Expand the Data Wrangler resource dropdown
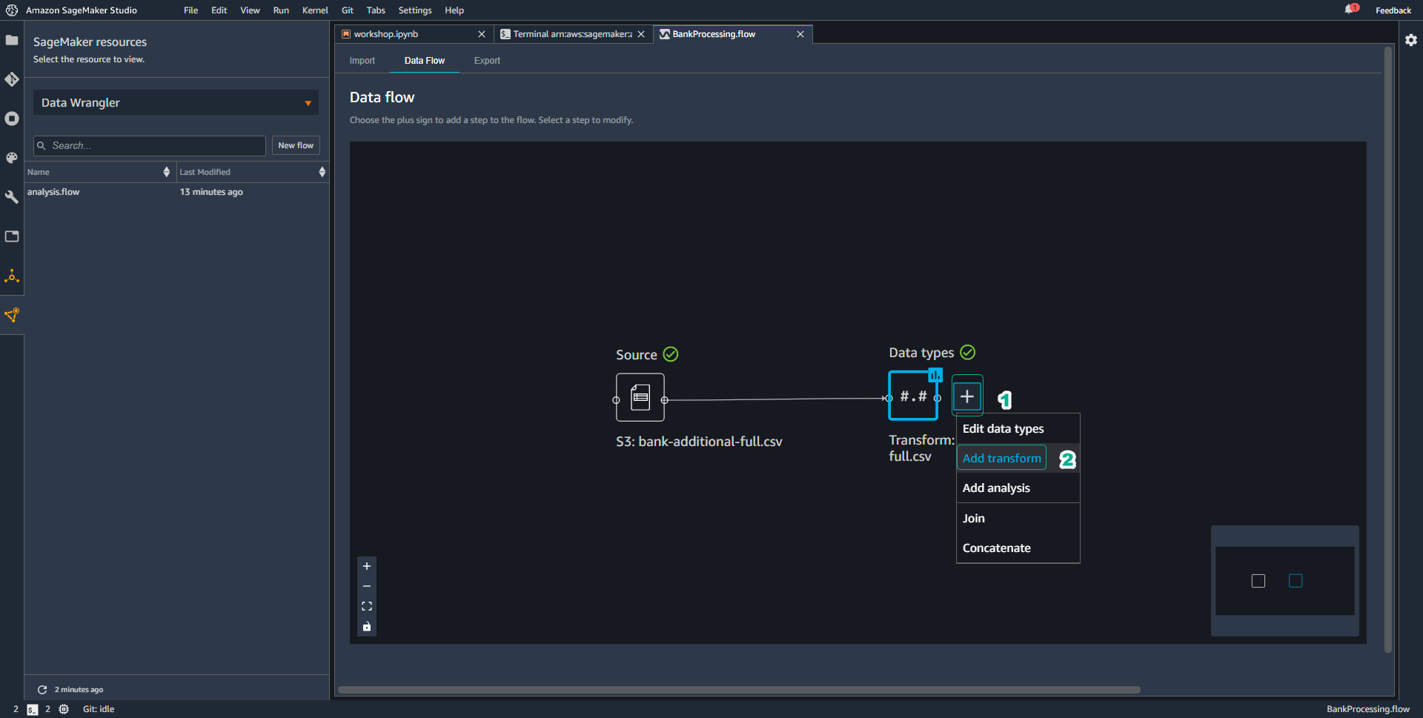The width and height of the screenshot is (1423, 718). pos(176,102)
